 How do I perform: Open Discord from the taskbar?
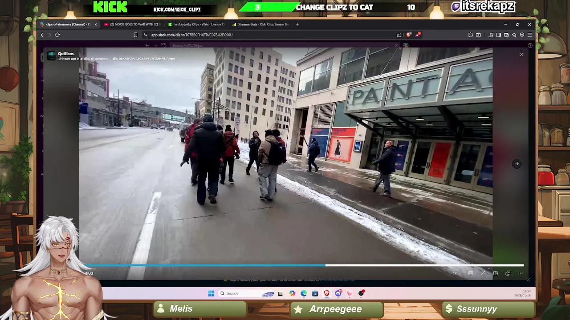(338, 293)
